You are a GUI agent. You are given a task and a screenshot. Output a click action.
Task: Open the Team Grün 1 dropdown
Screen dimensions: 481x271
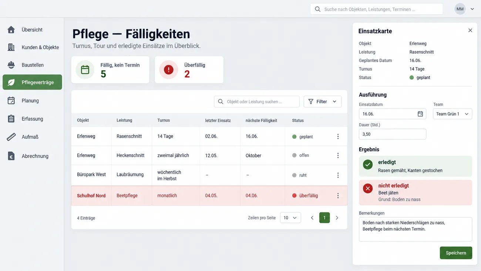(453, 114)
